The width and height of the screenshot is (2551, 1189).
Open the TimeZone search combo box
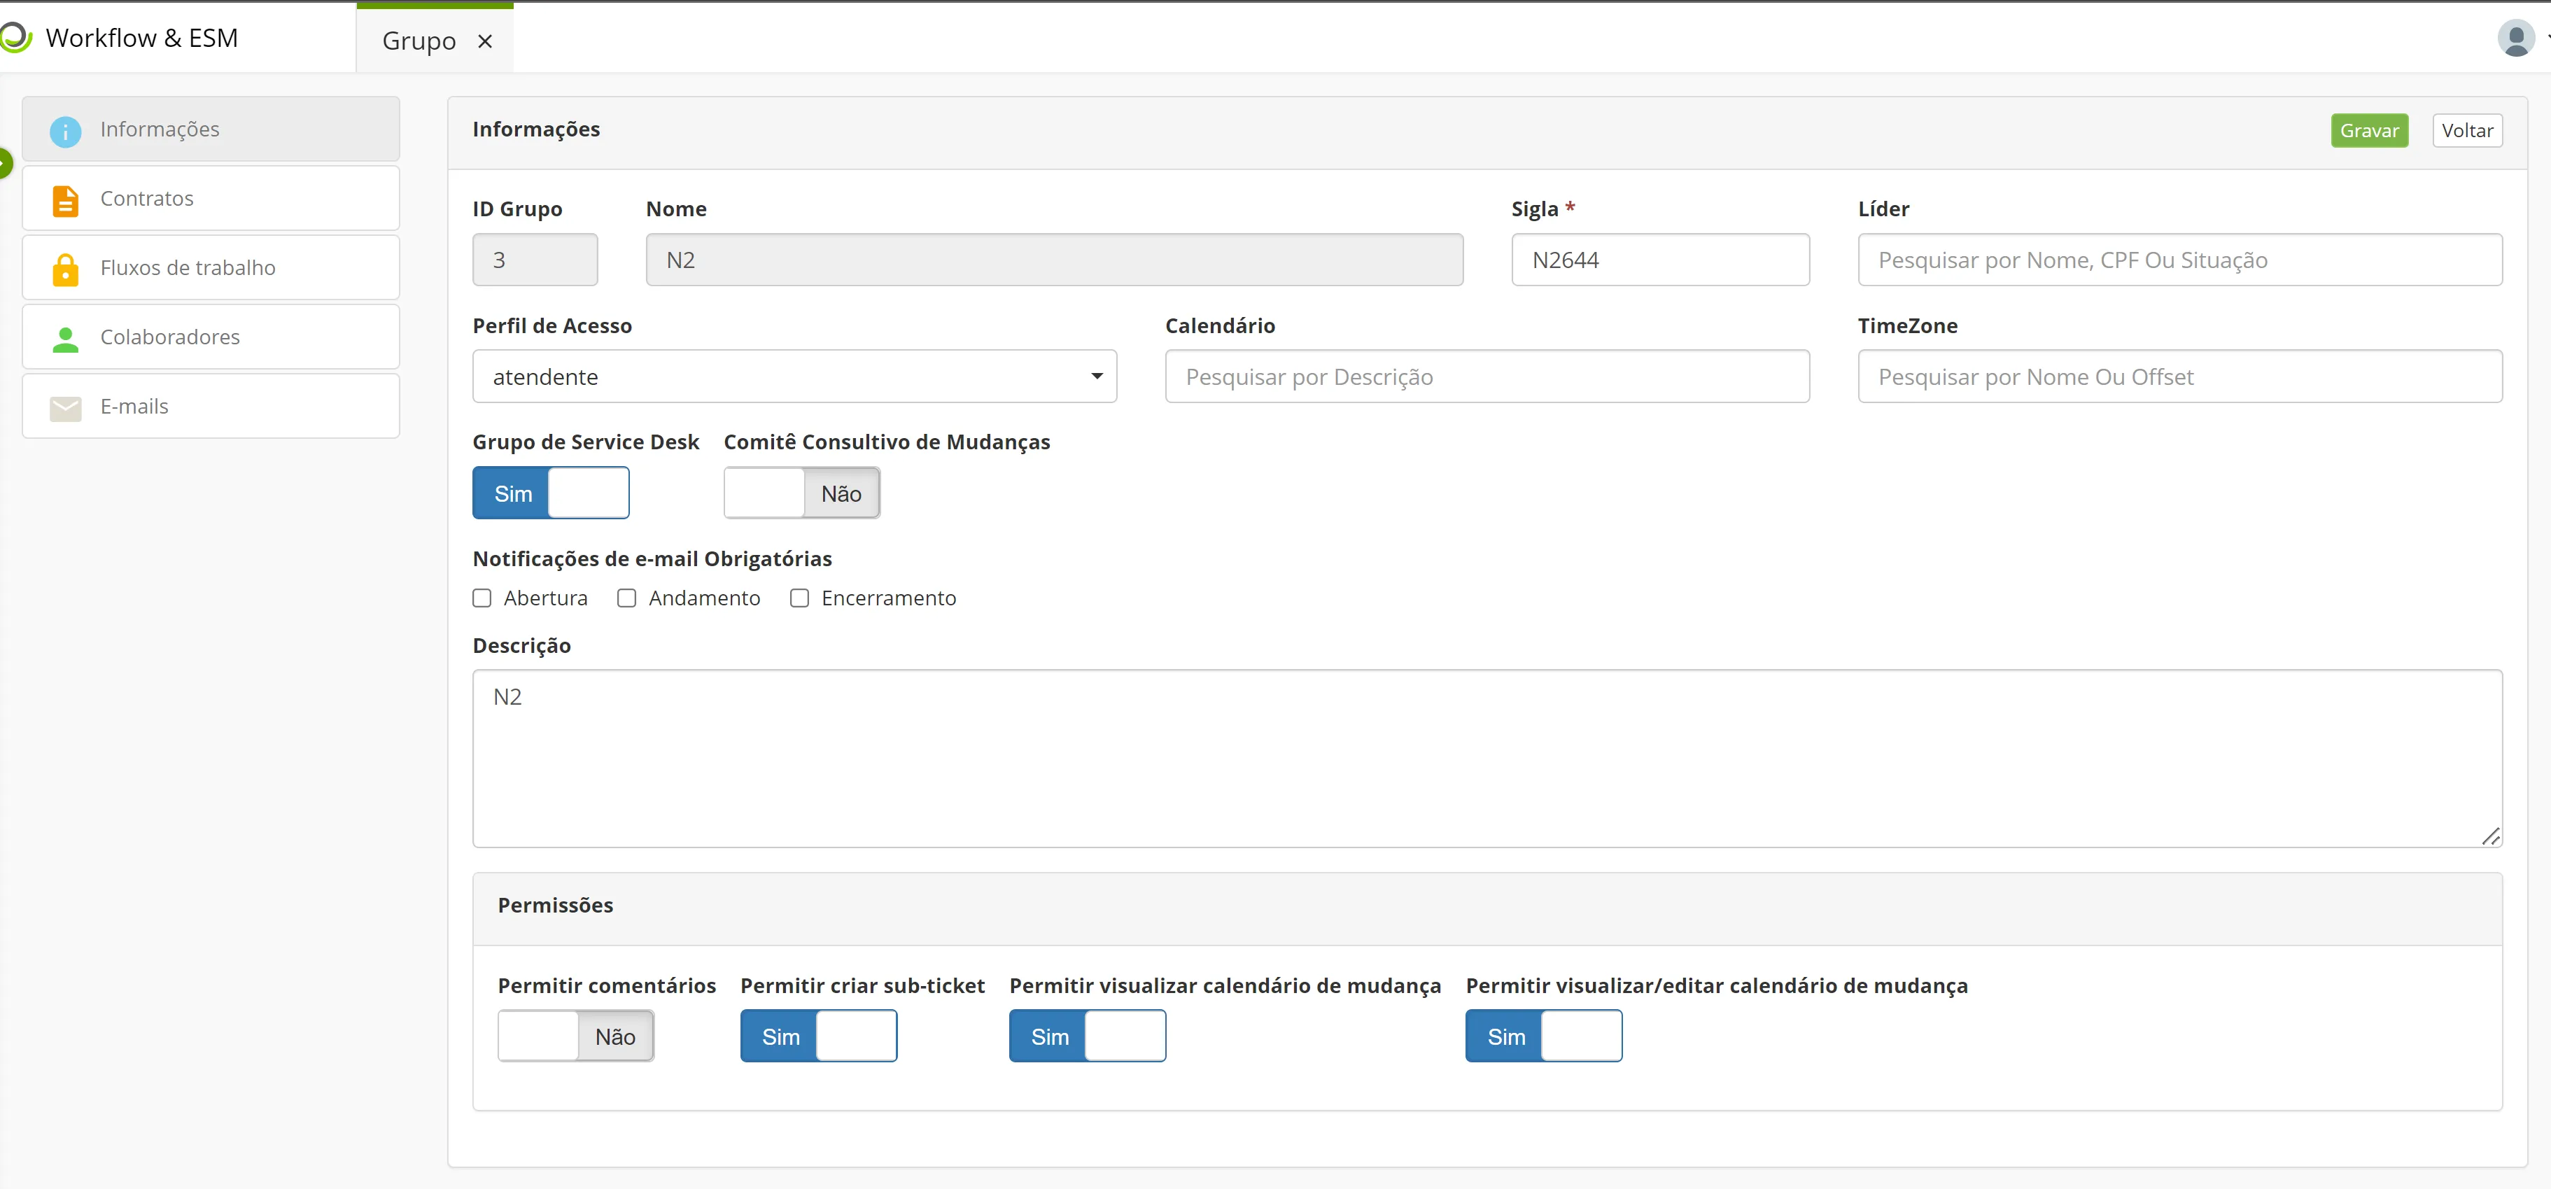(2179, 377)
